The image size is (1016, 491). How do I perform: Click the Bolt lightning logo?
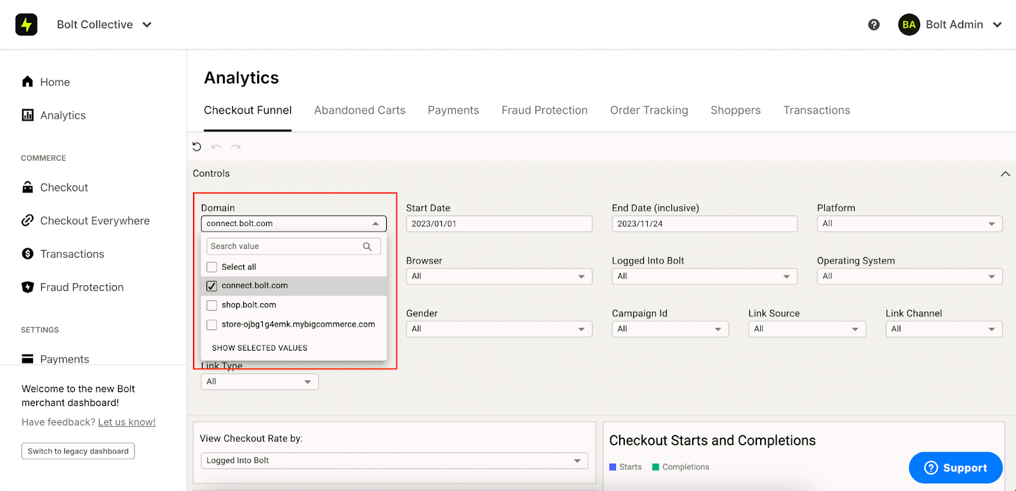point(26,25)
